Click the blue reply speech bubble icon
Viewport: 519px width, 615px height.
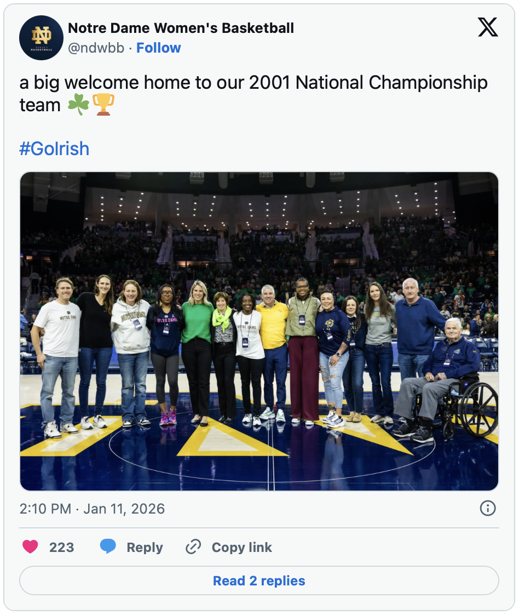tap(108, 547)
